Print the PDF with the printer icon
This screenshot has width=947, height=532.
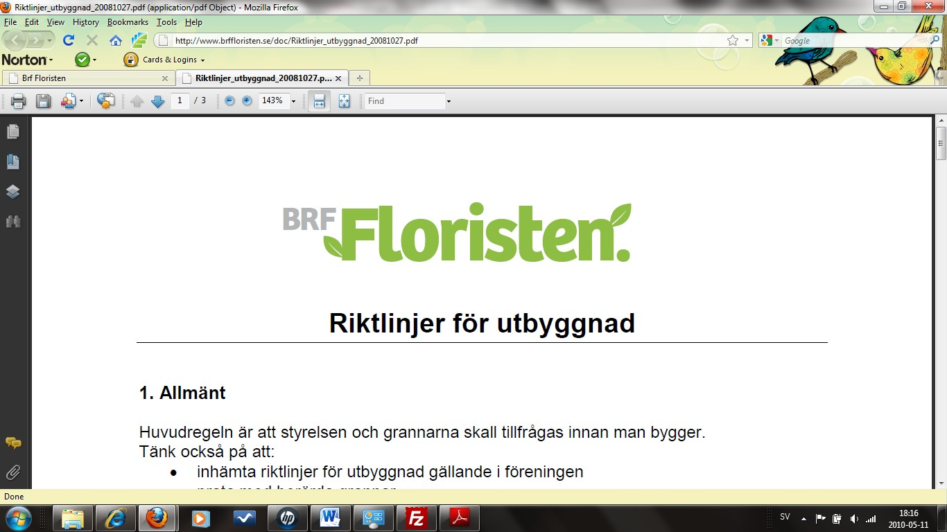pyautogui.click(x=19, y=101)
